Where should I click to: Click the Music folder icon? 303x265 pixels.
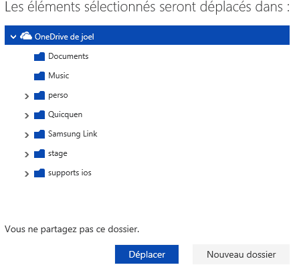point(39,76)
